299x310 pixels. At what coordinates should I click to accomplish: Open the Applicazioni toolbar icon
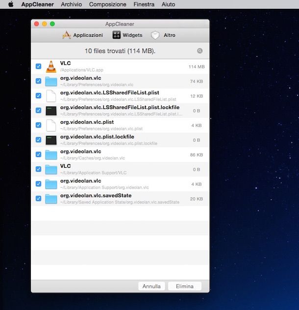[x=67, y=35]
